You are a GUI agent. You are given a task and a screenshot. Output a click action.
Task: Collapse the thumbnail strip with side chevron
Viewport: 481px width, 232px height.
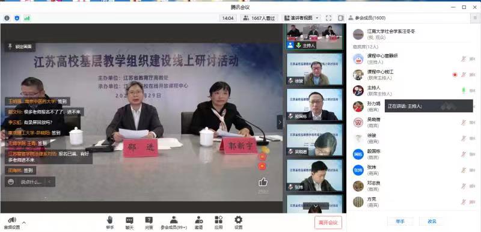[280, 122]
